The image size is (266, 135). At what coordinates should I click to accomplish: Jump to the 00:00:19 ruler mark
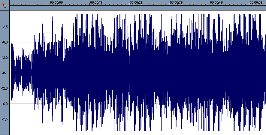pyautogui.click(x=96, y=3)
